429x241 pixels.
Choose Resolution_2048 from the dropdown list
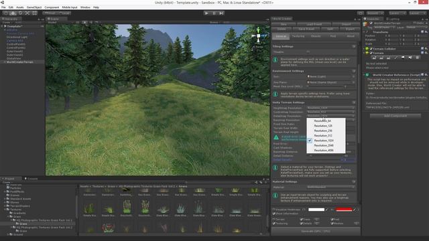326,145
